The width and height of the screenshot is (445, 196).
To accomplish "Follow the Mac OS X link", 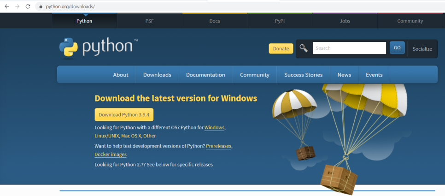I will coord(131,136).
